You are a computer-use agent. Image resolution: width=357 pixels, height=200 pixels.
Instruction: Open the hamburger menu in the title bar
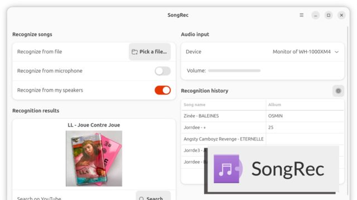pos(301,15)
